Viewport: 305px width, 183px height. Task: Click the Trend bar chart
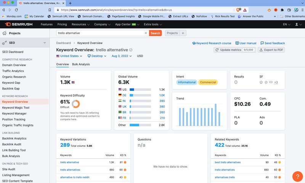coord(199,115)
